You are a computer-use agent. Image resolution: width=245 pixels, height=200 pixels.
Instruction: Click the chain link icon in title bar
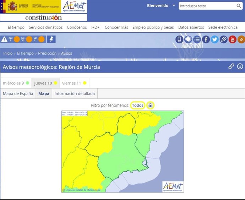[231, 66]
